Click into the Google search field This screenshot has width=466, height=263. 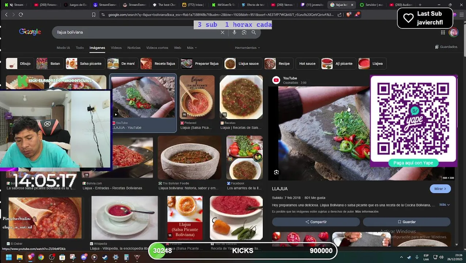[137, 32]
